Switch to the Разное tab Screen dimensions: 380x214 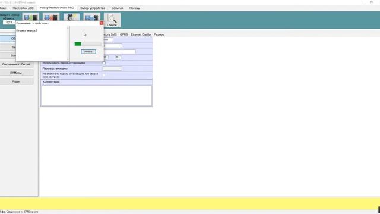click(159, 34)
